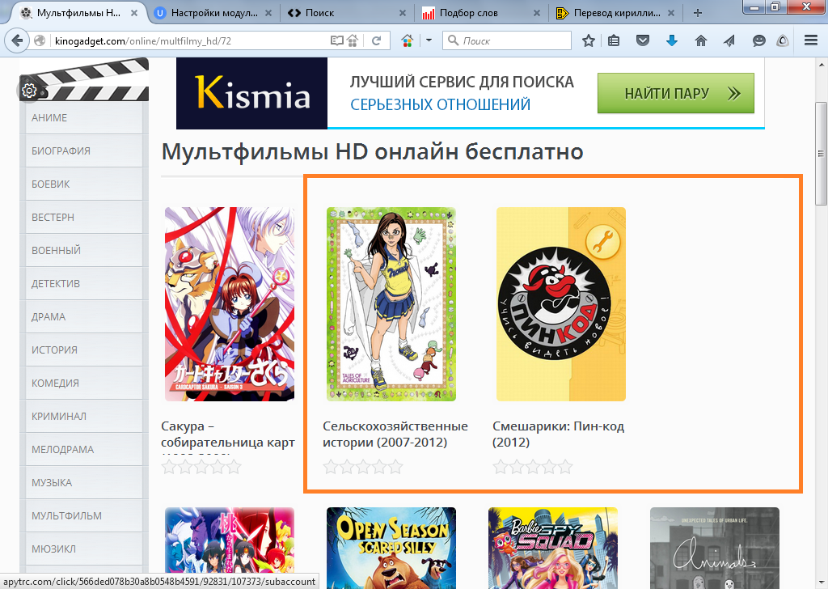Click the Смешарики: Пин-код (2012) title
Viewport: 828px width, 589px height.
point(558,434)
